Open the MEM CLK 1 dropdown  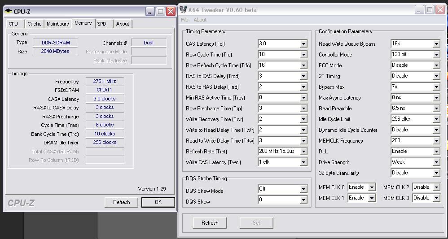tap(371, 198)
